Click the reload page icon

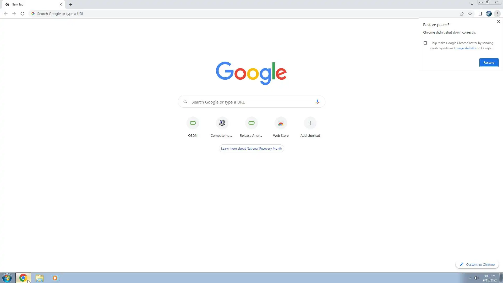point(23,14)
